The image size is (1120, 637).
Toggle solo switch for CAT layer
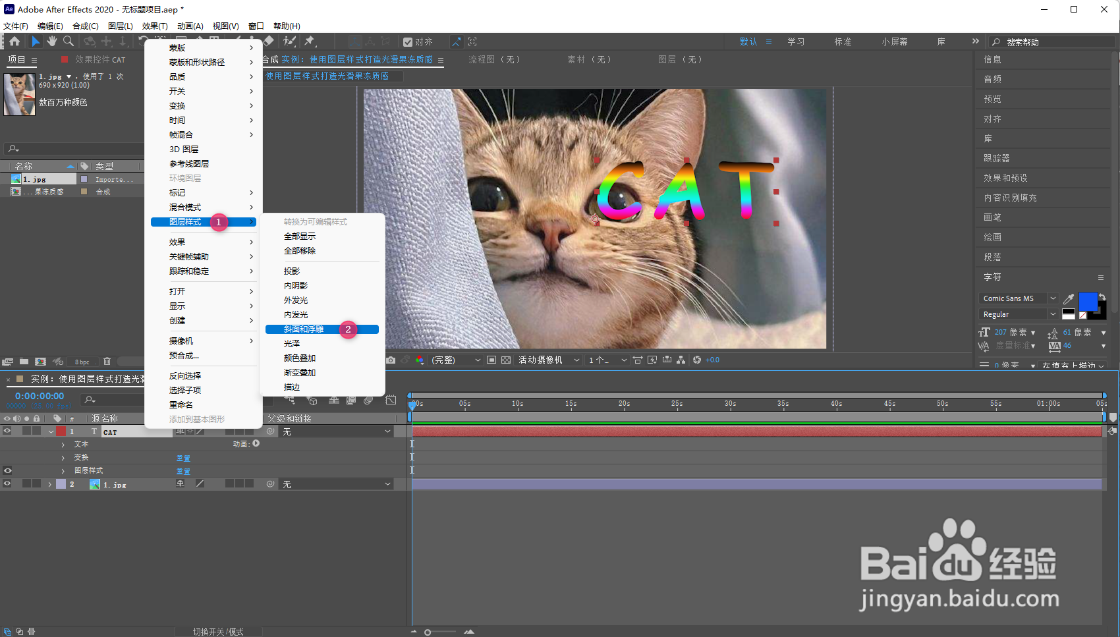[x=26, y=431]
